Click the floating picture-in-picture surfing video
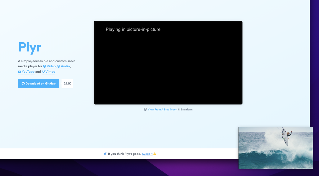Image resolution: width=319 pixels, height=176 pixels. pyautogui.click(x=275, y=148)
